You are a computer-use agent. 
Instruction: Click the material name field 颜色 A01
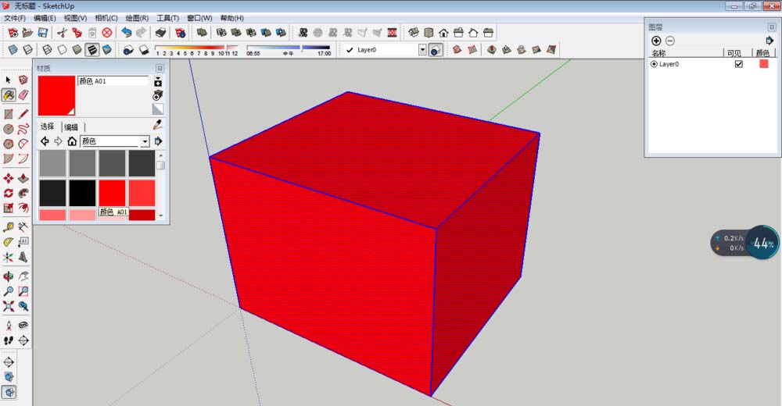[113, 80]
